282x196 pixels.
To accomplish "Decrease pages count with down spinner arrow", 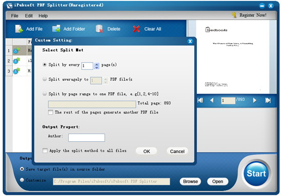I will coord(97,68).
